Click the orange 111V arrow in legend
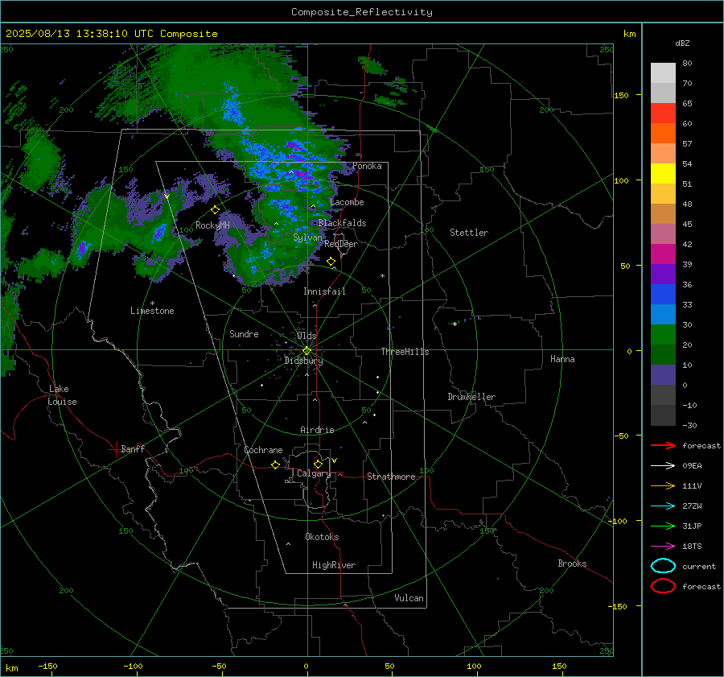The width and height of the screenshot is (724, 677). (663, 485)
